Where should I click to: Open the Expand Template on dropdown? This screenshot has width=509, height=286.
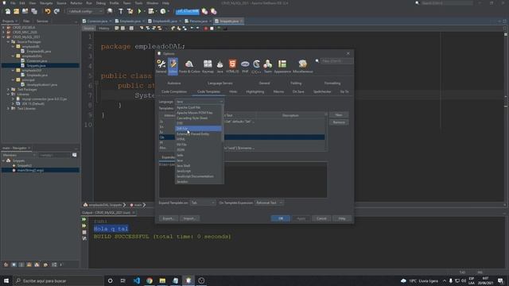[x=203, y=203]
